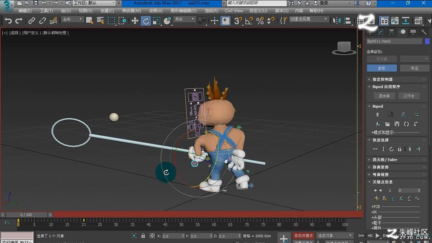Open the Utilities wrench tab
The width and height of the screenshot is (432, 243).
click(x=424, y=32)
